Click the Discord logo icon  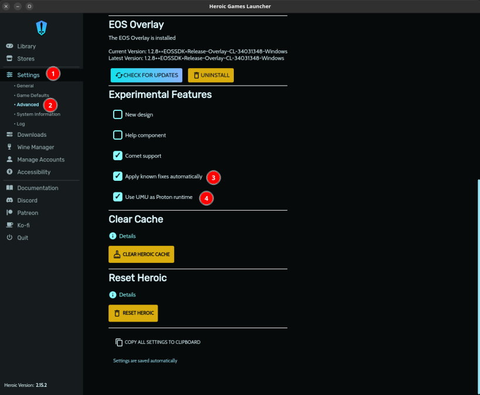tap(9, 200)
